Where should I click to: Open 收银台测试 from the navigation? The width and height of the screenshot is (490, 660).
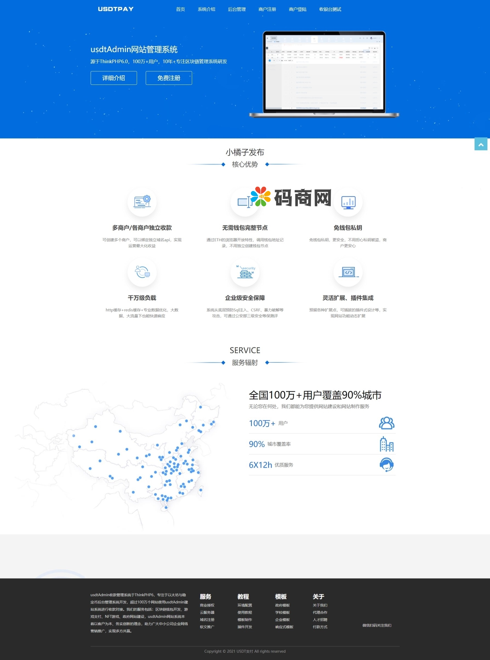pos(330,10)
